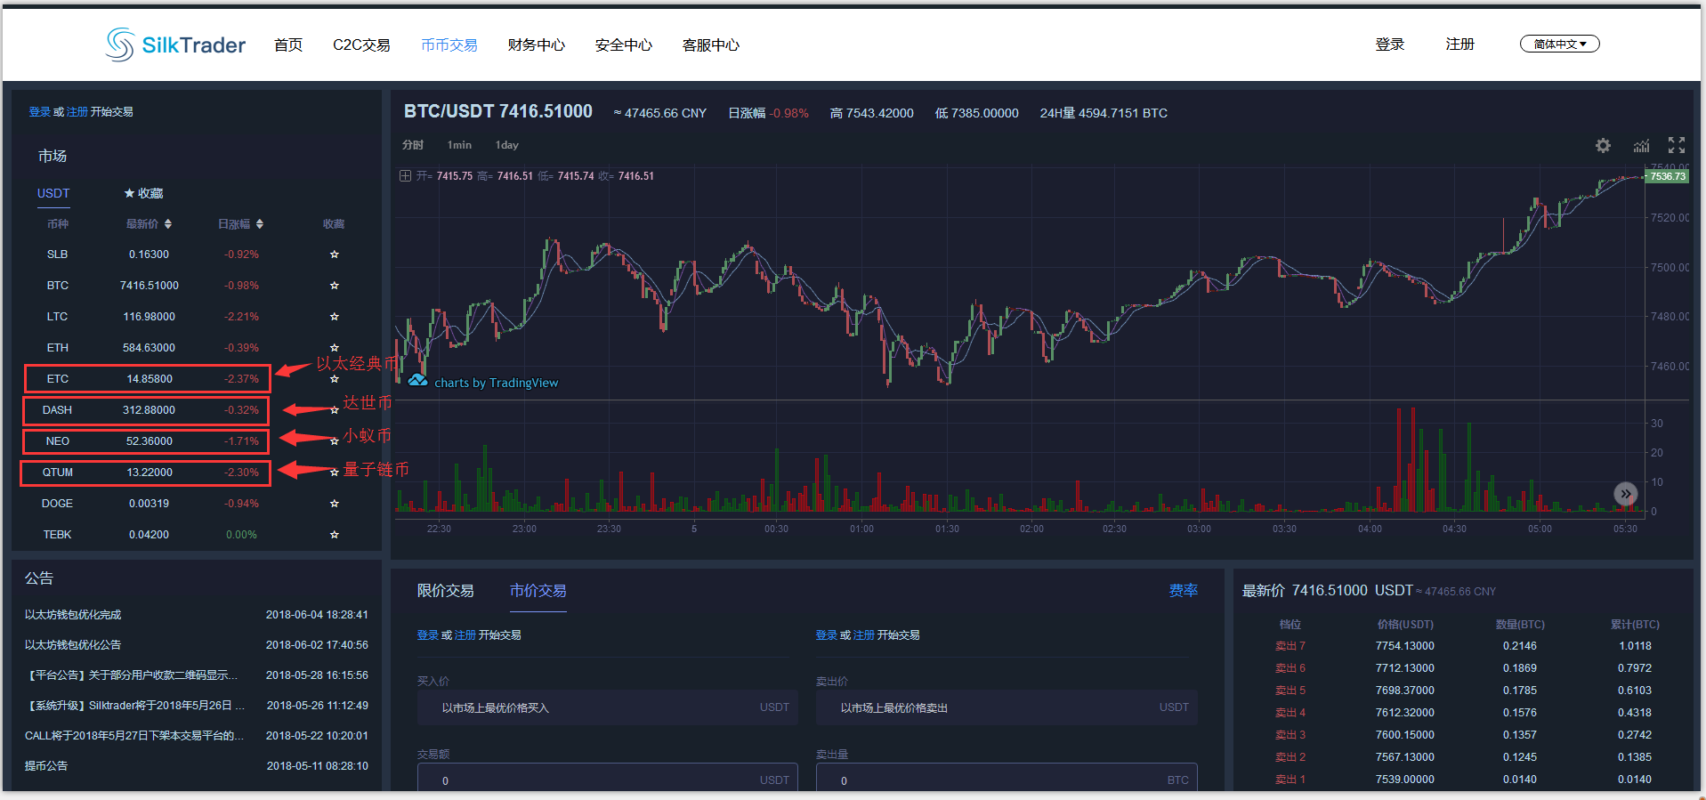1706x800 pixels.
Task: Favorite the ETC row star
Action: tap(335, 379)
